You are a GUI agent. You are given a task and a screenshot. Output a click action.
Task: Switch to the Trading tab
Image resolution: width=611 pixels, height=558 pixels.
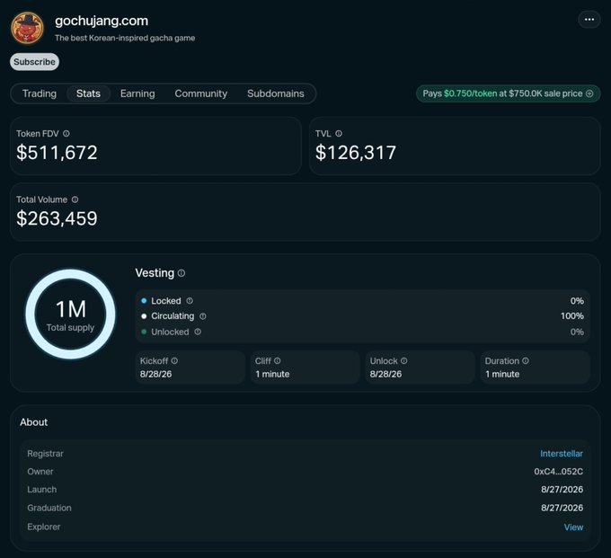(40, 93)
